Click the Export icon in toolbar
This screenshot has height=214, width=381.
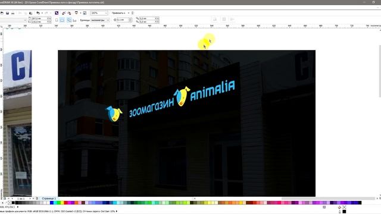[x=69, y=13]
